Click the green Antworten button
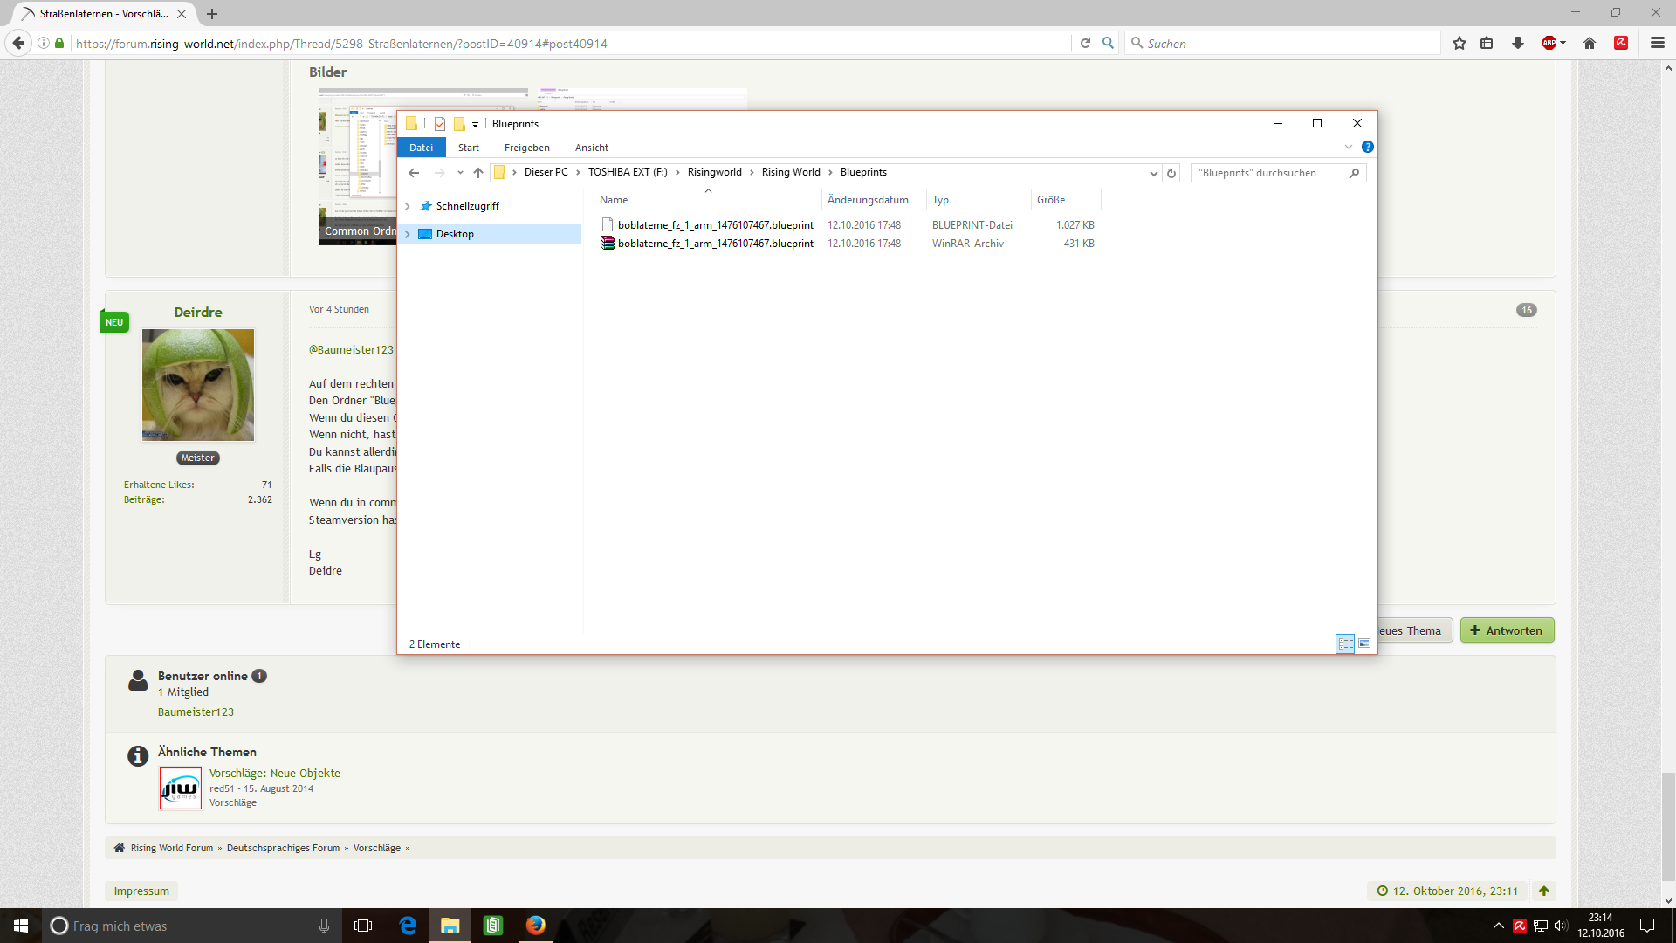Screen dimensions: 1676x943 click(1507, 630)
